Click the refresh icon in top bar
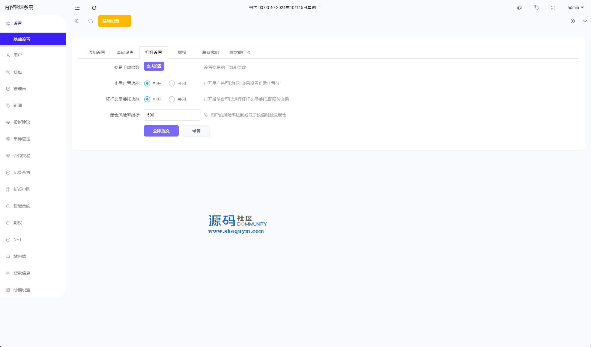Screen dimensions: 591x347 [x=94, y=8]
